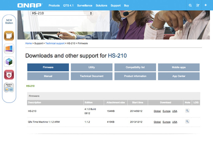
Task: Download HS-210 firmware from Europe
Action: (166, 111)
